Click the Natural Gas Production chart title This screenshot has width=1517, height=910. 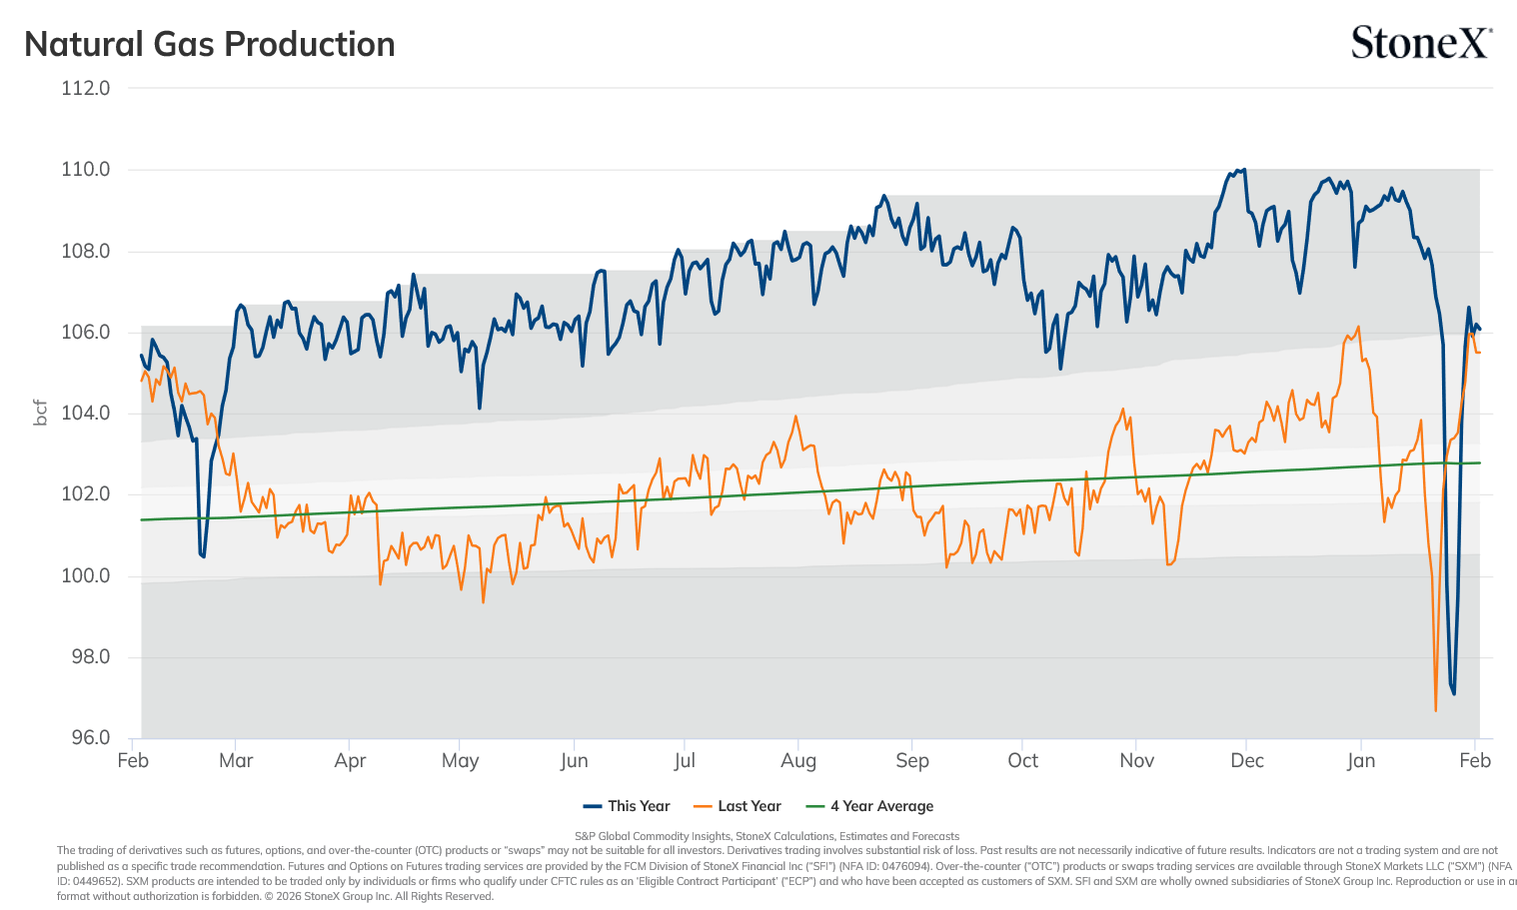[210, 44]
